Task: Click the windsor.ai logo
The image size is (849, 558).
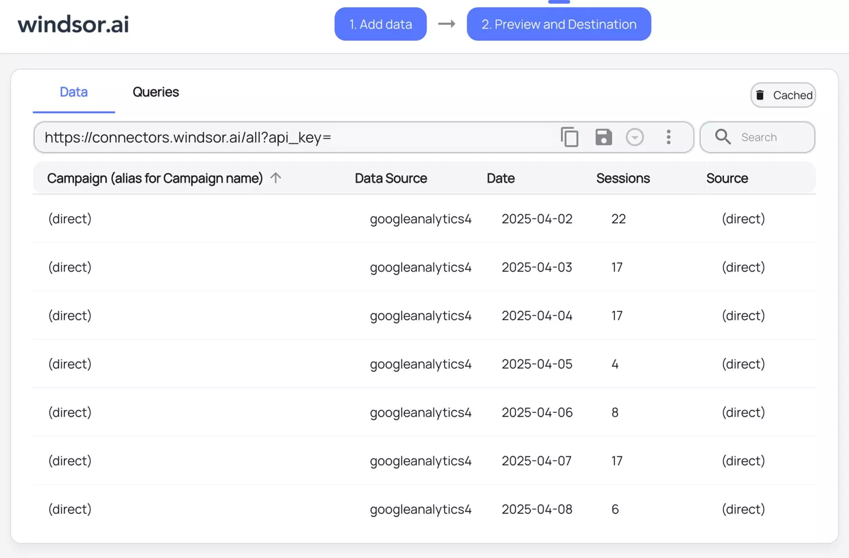Action: point(73,24)
